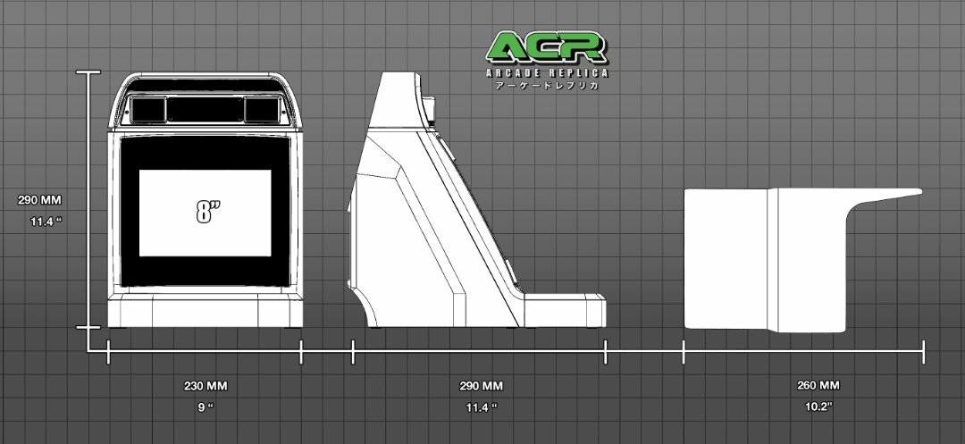The image size is (965, 444).
Task: Click the 260 MM dimension label
Action: 818,386
